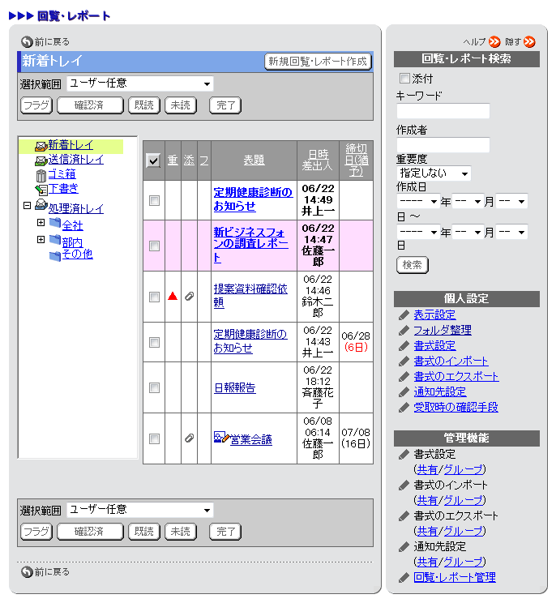
Task: Click the bottom 完了 button
Action: pyautogui.click(x=225, y=532)
